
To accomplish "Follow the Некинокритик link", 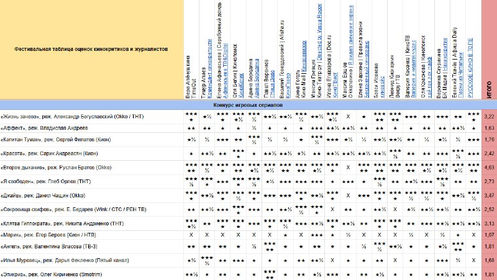I will (x=445, y=53).
